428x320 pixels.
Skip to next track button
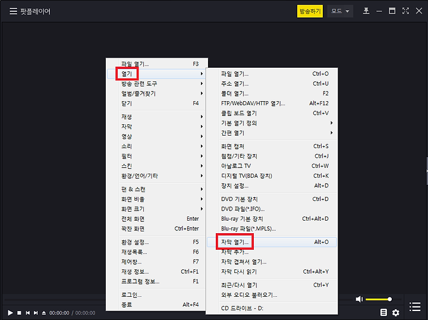36,313
